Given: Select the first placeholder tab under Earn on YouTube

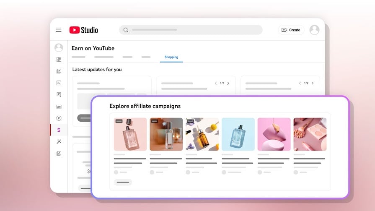Looking at the screenshot, I should 78,57.
